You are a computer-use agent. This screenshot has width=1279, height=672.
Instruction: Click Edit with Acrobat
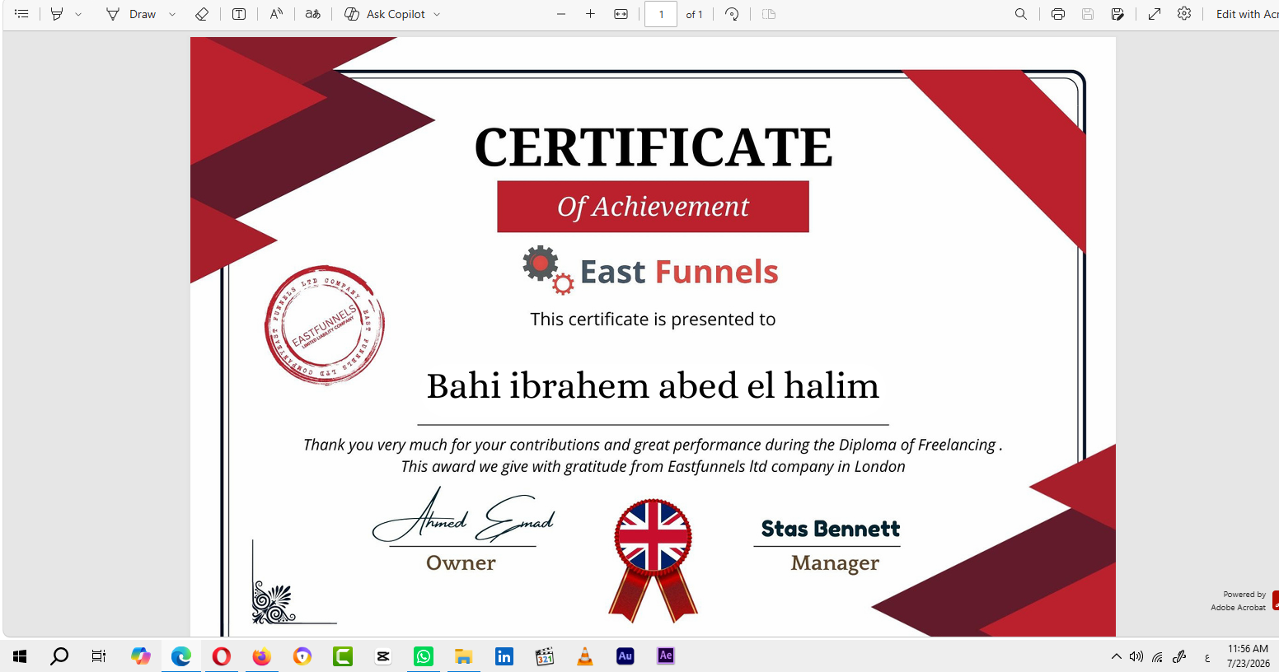(x=1247, y=14)
